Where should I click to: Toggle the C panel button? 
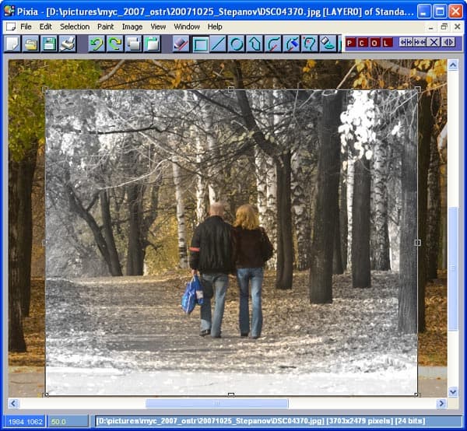point(362,43)
